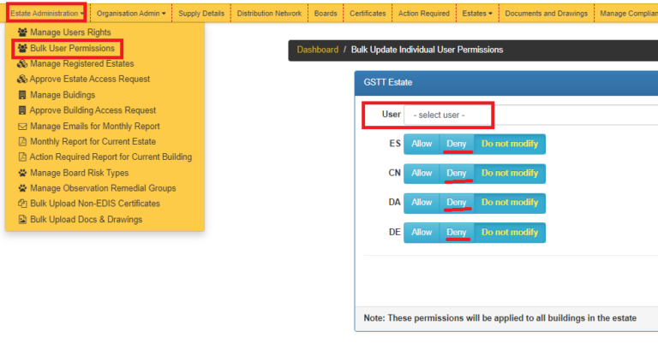
Task: Go to Dashboard breadcrumb link
Action: [317, 50]
